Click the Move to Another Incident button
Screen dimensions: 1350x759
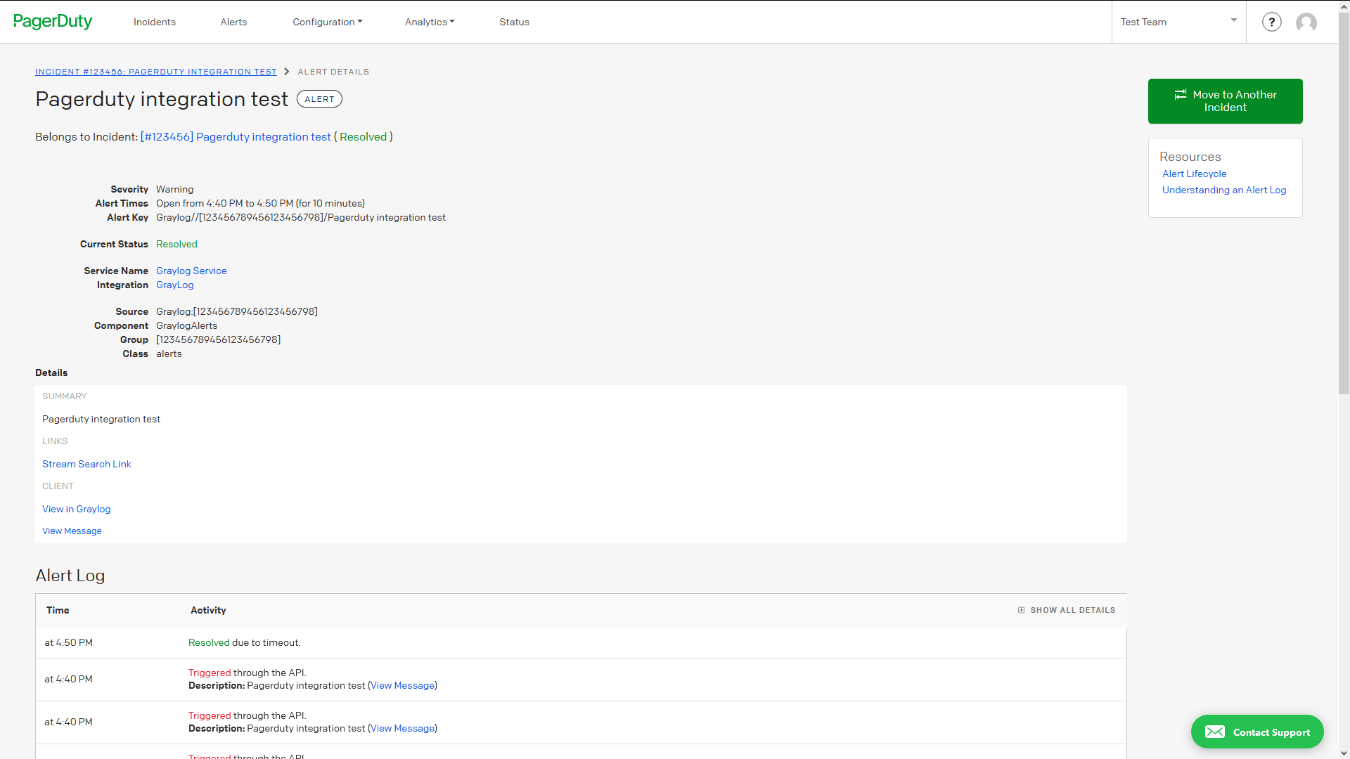1226,100
